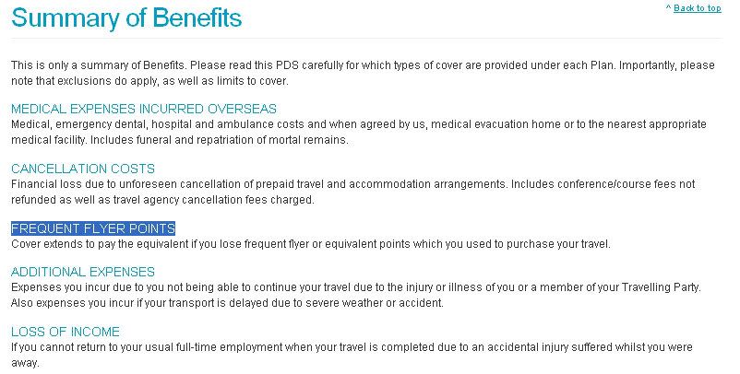The width and height of the screenshot is (740, 374).
Task: Click the usual full-time employment description line
Action: click(352, 347)
